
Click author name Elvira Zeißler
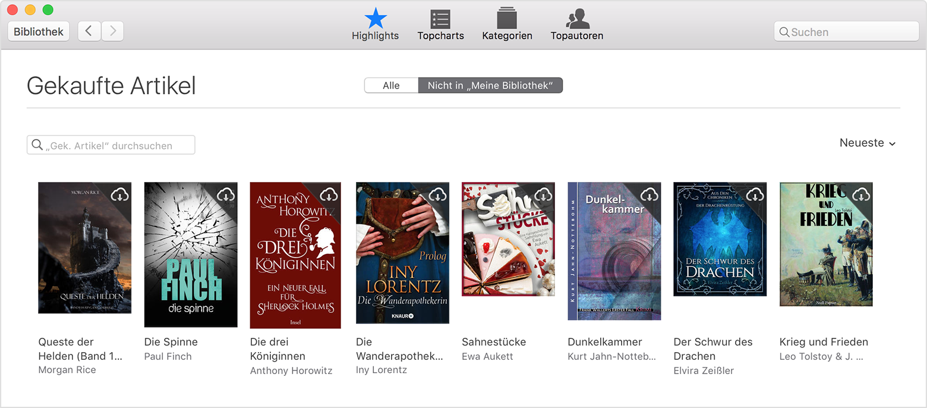pyautogui.click(x=704, y=371)
